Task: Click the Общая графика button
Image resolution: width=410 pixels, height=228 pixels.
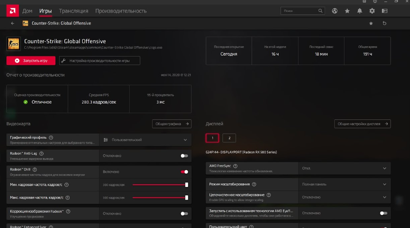Action: (x=172, y=123)
